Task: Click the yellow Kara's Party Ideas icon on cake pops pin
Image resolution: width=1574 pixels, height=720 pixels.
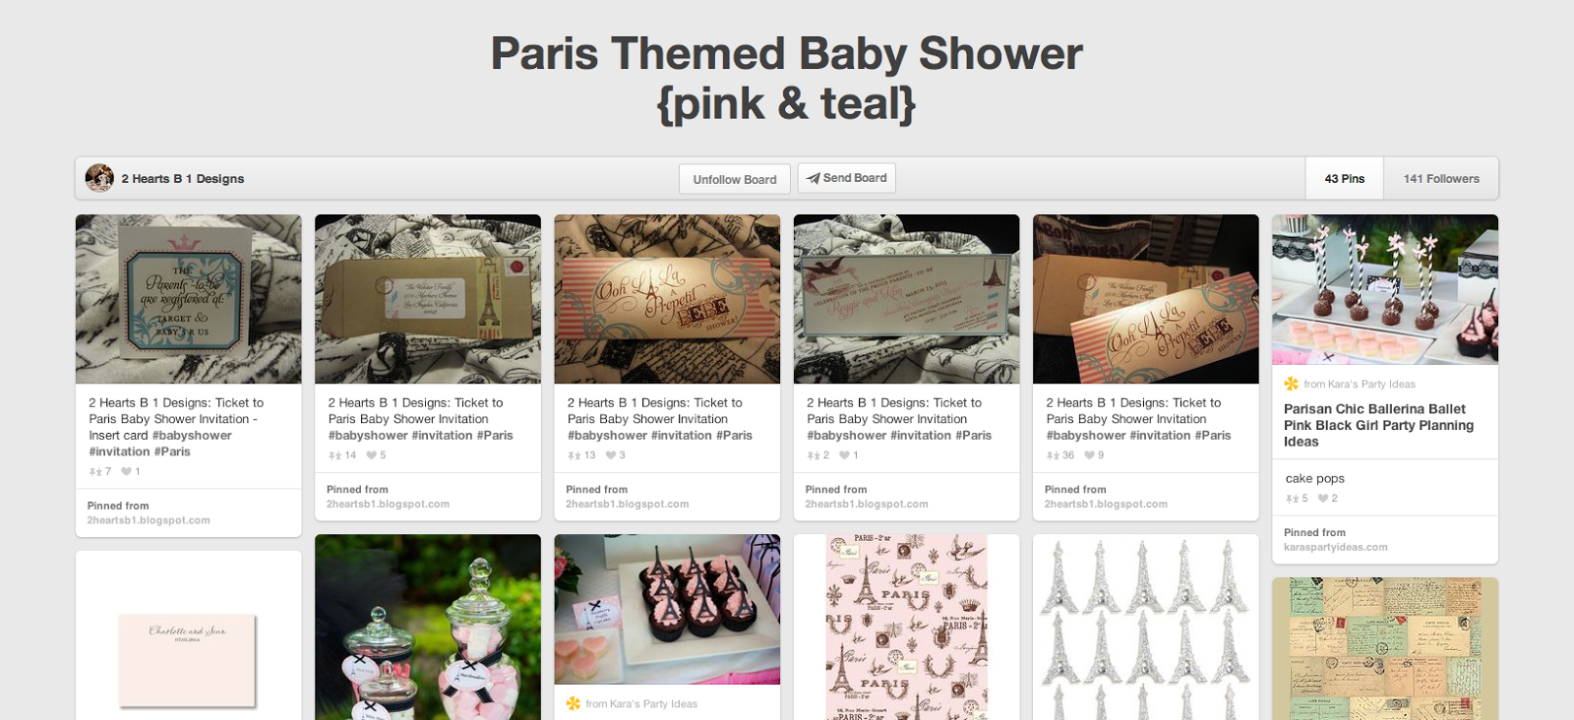Action: click(1291, 384)
